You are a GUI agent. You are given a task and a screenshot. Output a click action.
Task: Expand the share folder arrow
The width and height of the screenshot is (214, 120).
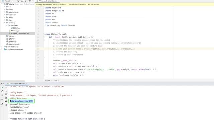click(x=4, y=20)
